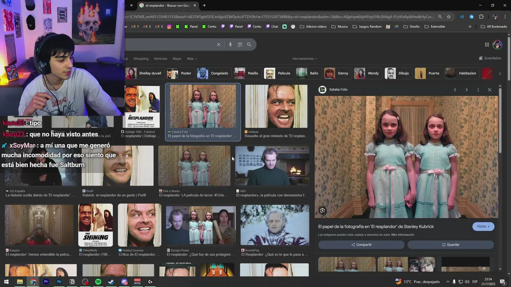Open the Diseño bookmark folder
Viewport: 511px width, 287px height.
(x=411, y=27)
